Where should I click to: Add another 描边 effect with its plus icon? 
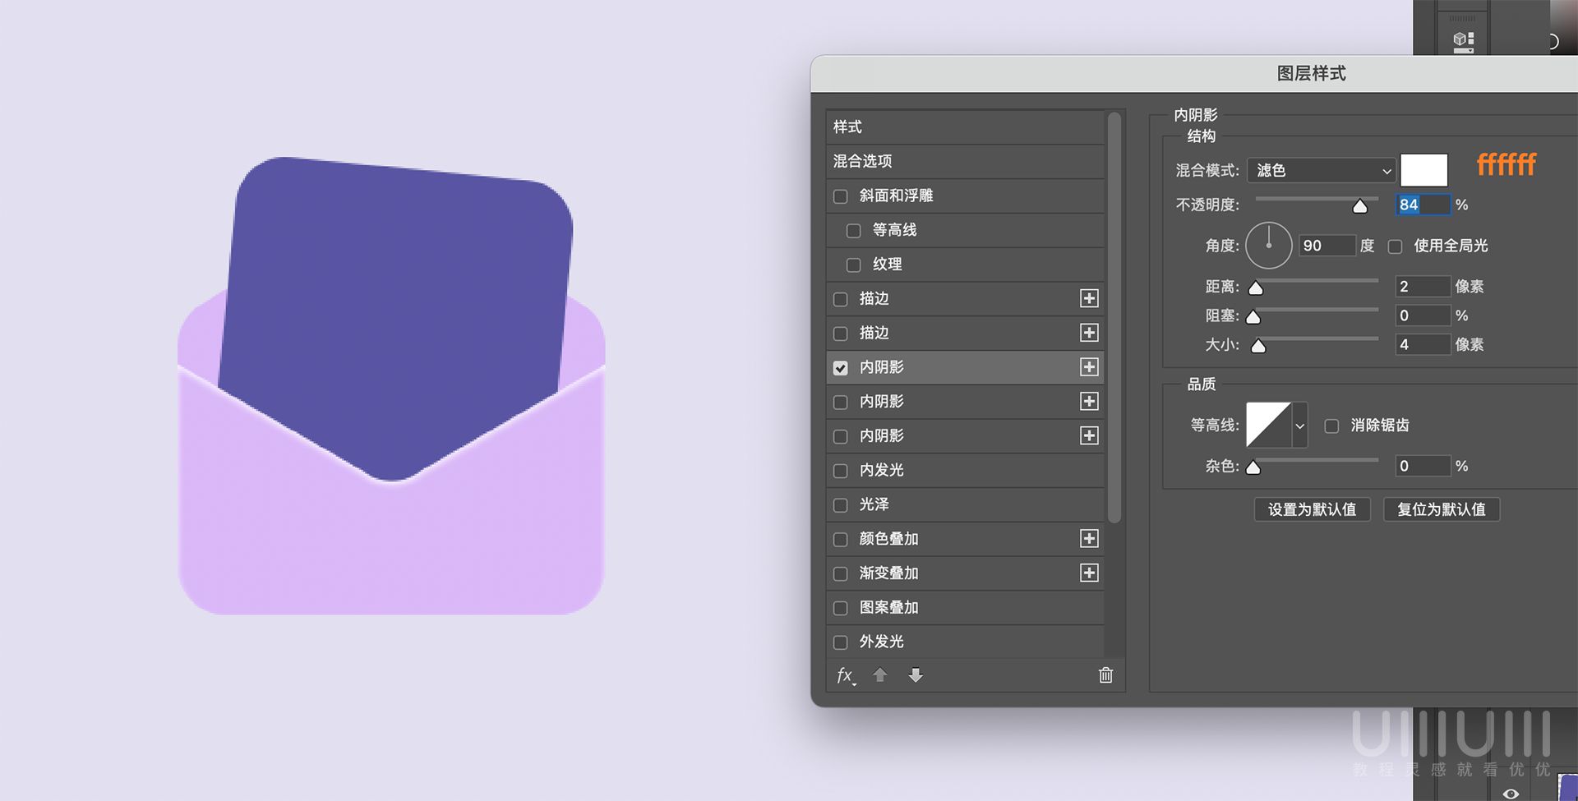(1088, 298)
